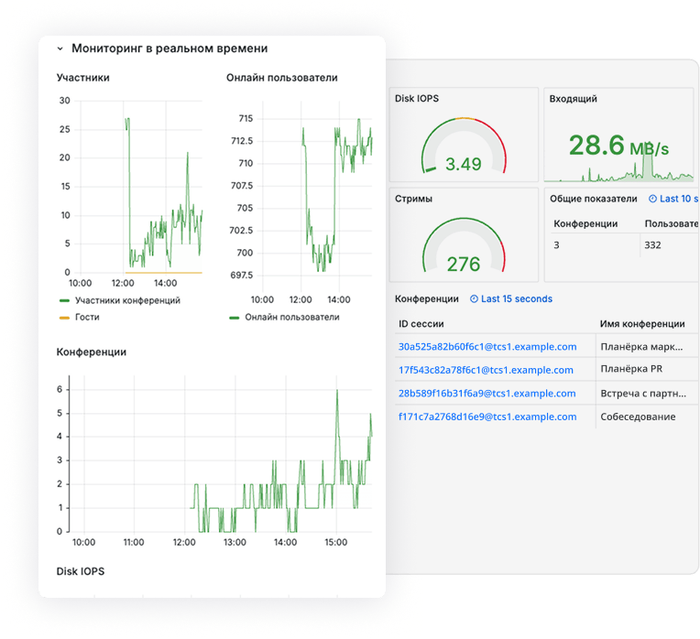Toggle the "Гости" series legend label
Image resolution: width=700 pixels, height=639 pixels.
[x=87, y=317]
